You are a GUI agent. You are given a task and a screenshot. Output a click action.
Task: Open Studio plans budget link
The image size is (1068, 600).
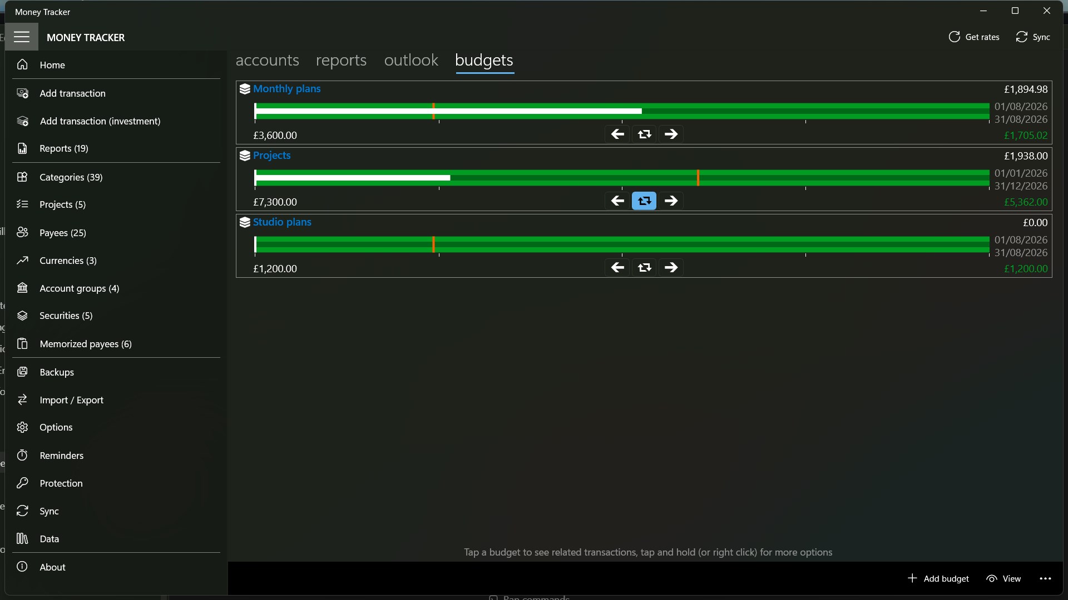(x=282, y=222)
